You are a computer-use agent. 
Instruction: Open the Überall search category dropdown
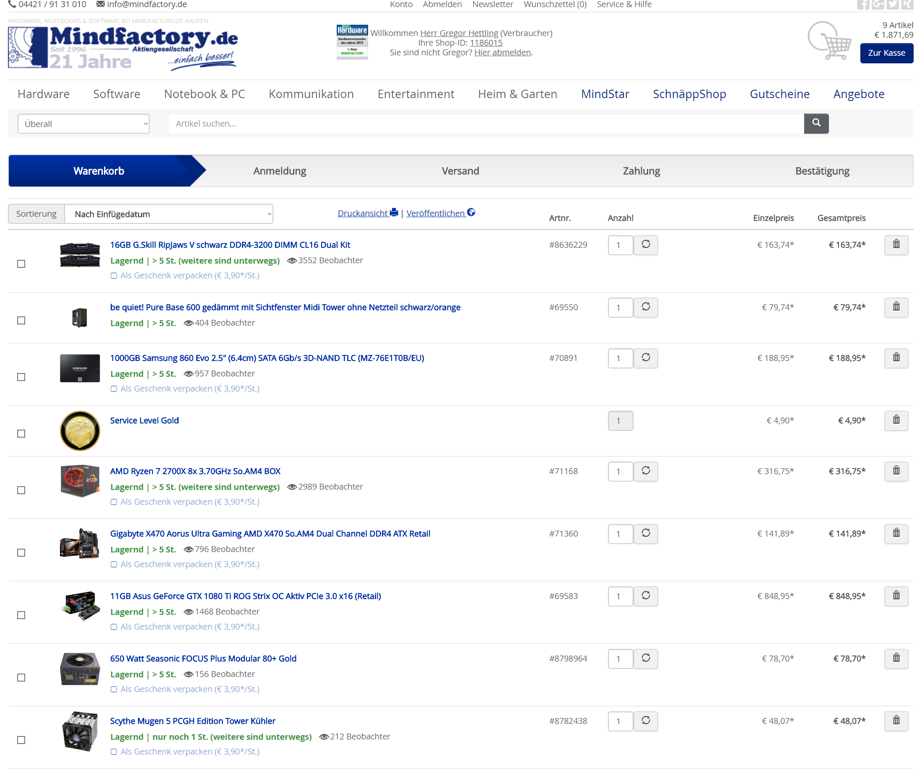pos(83,124)
